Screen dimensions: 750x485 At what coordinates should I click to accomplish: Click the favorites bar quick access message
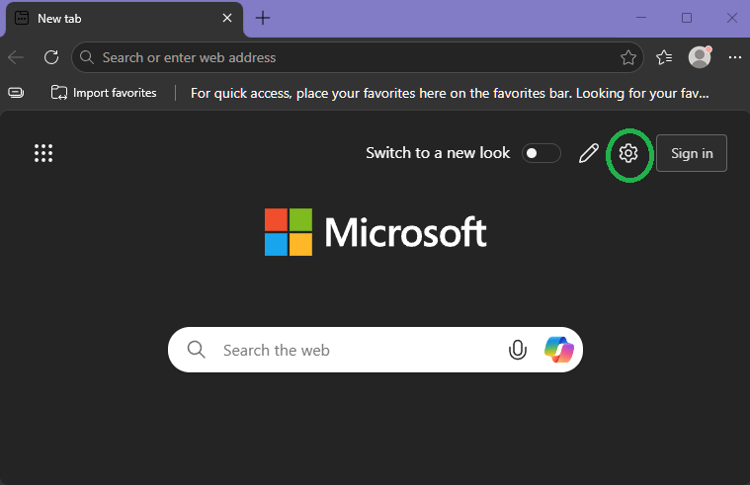[x=450, y=93]
